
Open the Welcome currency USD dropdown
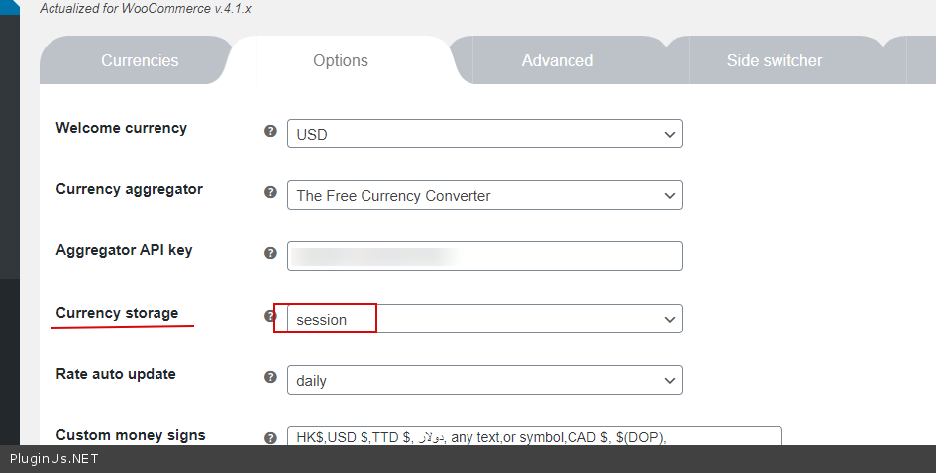coord(484,135)
